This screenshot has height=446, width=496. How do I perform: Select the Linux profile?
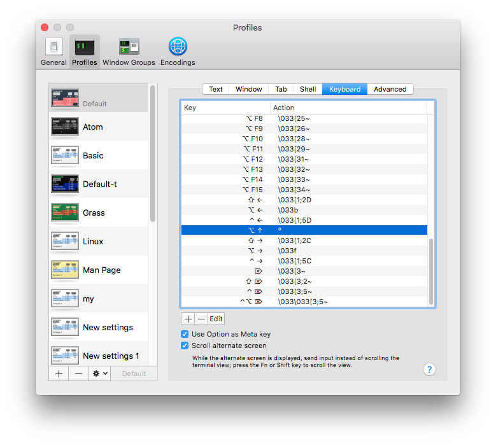(99, 242)
